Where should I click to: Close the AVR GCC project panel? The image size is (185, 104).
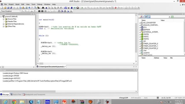coord(34,14)
